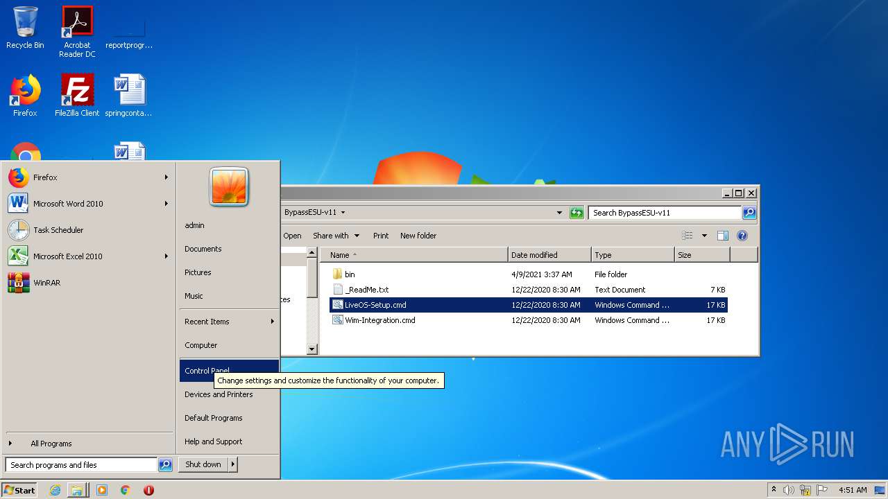
Task: Click the user account picture in Start menu
Action: coord(229,186)
